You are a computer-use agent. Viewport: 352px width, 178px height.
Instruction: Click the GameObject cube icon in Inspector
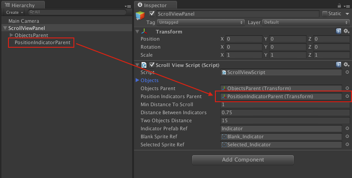[140, 16]
